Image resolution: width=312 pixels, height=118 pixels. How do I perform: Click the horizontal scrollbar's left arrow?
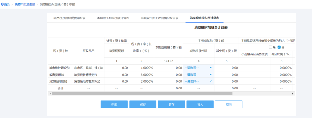(50, 93)
